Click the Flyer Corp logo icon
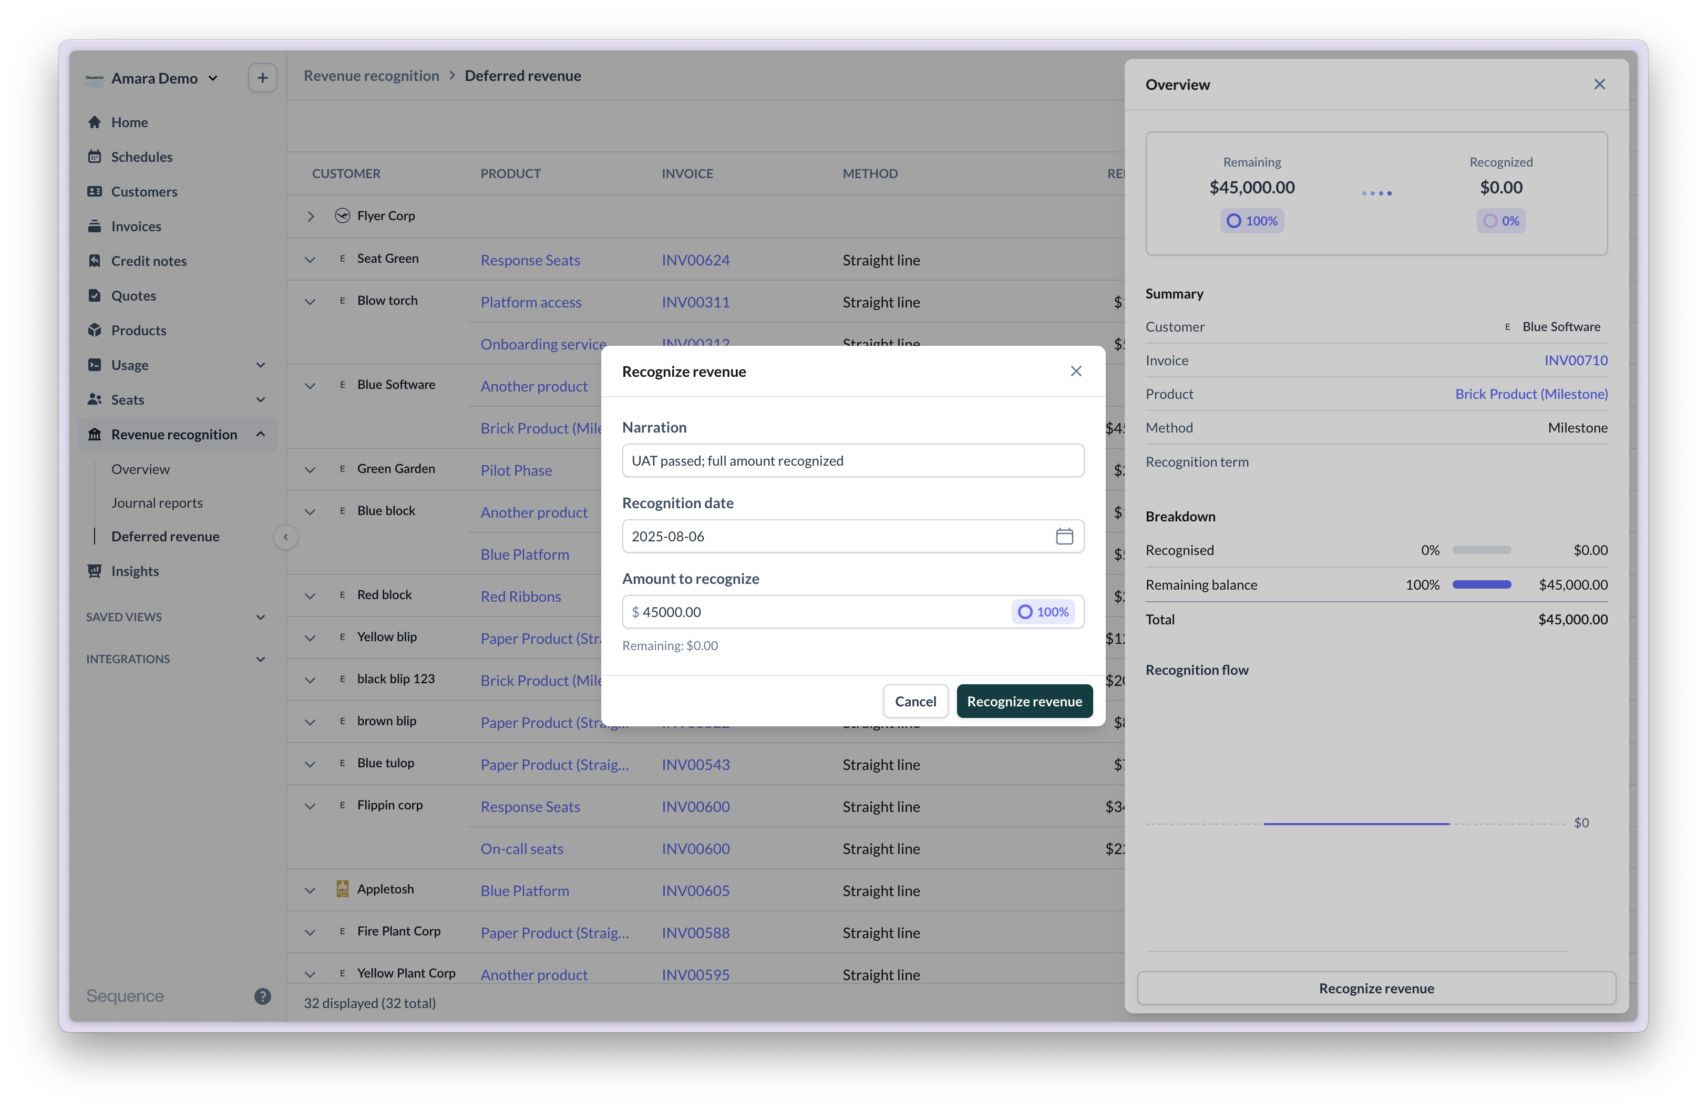The height and width of the screenshot is (1110, 1707). point(343,216)
